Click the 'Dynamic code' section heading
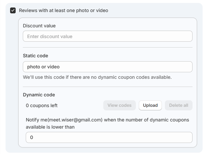Image resolution: width=215 pixels, height=154 pixels. [x=39, y=95]
